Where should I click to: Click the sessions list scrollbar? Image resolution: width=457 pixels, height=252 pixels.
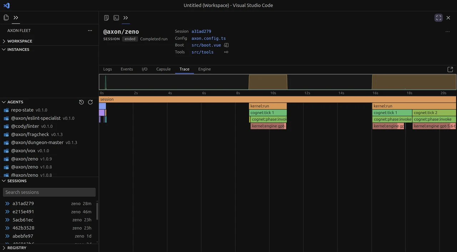(97, 211)
